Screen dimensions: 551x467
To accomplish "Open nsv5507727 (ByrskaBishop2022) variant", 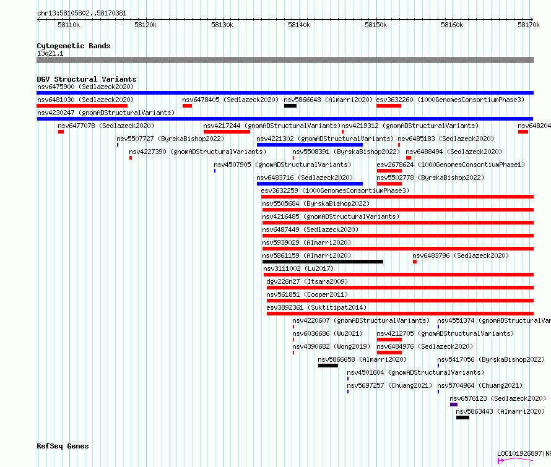I will pos(170,139).
